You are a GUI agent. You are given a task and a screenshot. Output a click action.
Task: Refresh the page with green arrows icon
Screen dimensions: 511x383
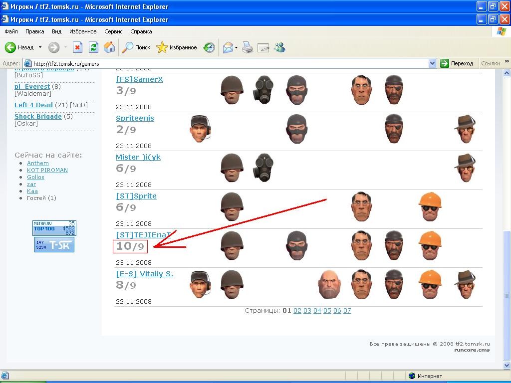[x=93, y=47]
